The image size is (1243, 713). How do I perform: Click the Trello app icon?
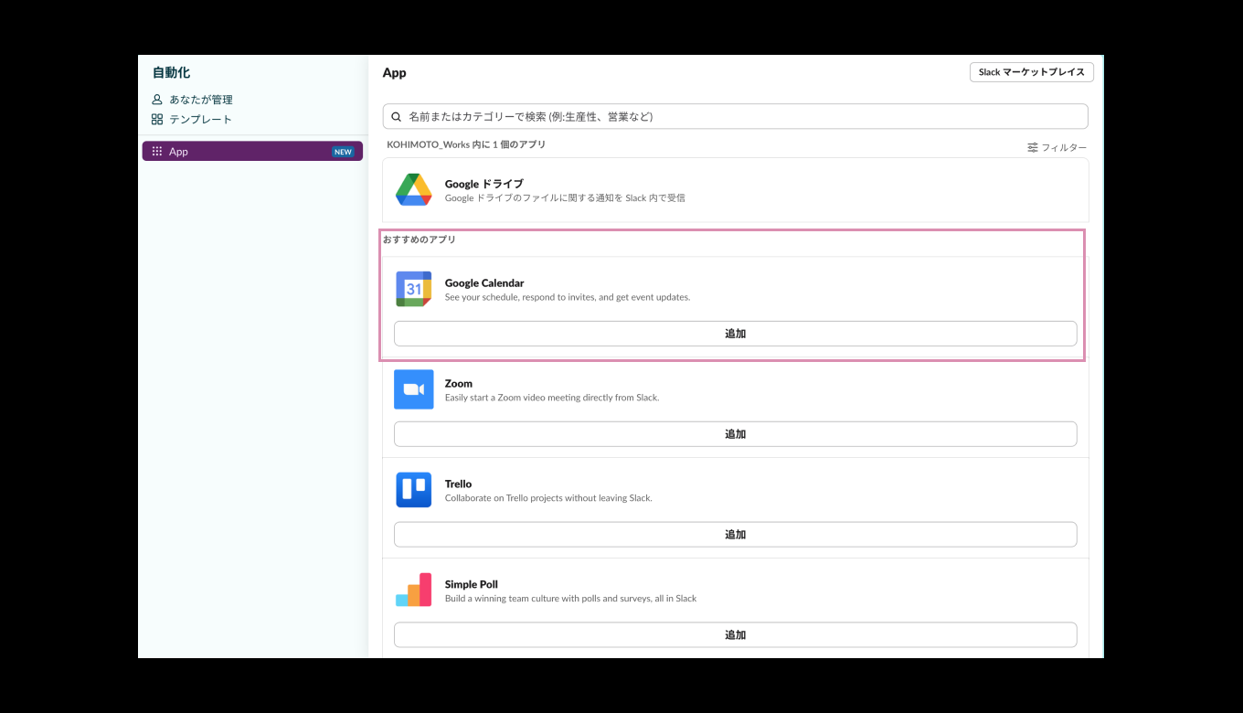pyautogui.click(x=413, y=490)
